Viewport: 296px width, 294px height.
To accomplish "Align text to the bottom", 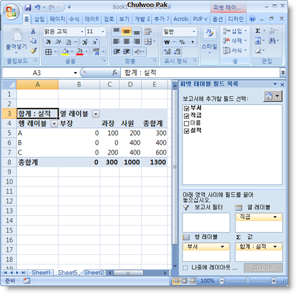I will (137, 31).
